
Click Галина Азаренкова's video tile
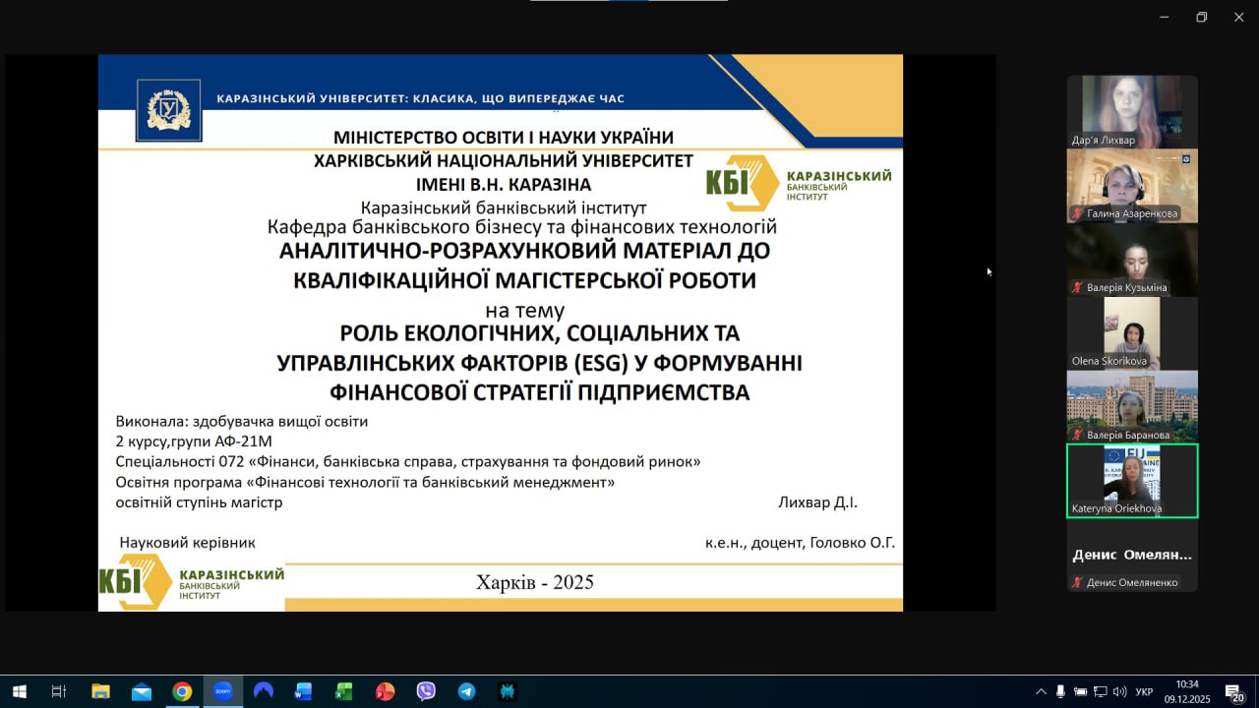1132,185
